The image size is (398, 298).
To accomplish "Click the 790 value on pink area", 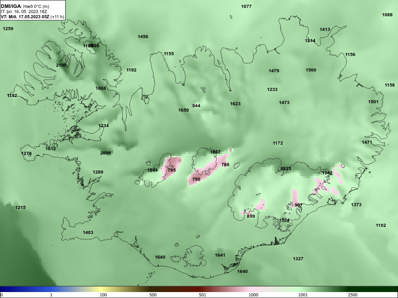I will 196,179.
